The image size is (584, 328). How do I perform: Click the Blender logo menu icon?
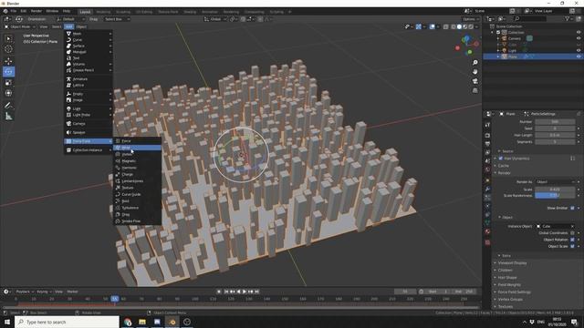[x=5, y=11]
